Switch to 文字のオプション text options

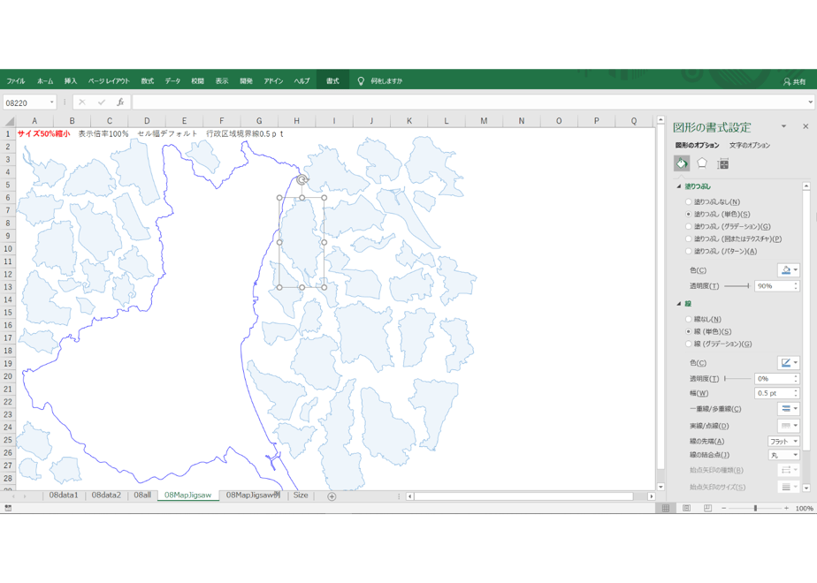point(749,145)
